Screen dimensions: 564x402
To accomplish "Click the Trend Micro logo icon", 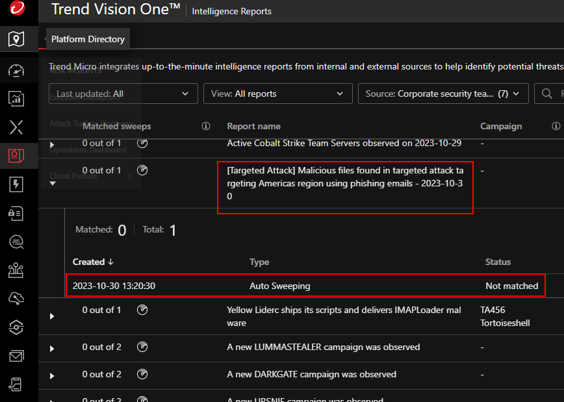I will click(x=17, y=8).
